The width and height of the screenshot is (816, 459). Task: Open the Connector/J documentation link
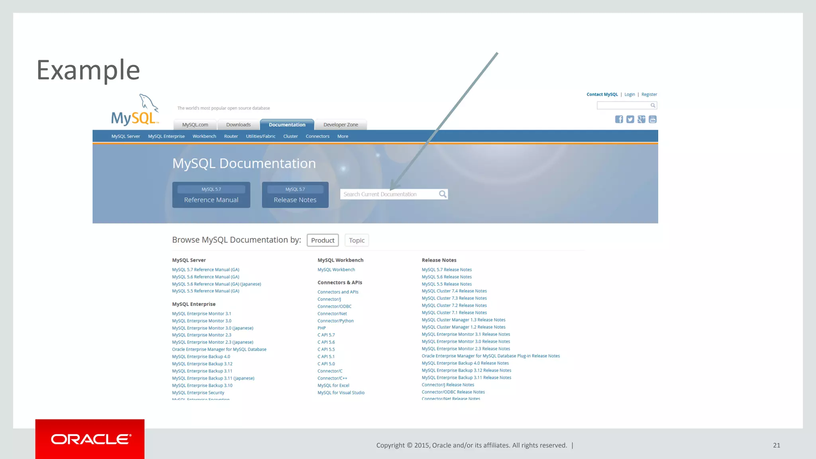coord(329,299)
